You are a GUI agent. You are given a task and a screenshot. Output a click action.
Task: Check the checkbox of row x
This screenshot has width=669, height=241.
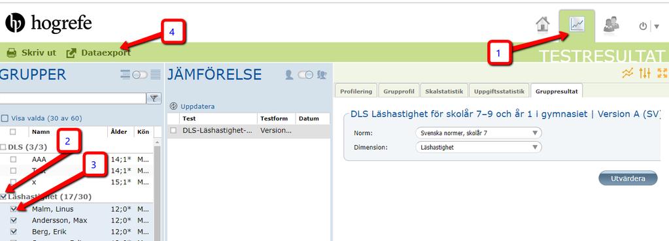13,182
